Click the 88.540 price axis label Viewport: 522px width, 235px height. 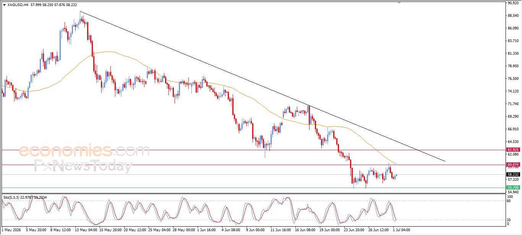coord(513,16)
